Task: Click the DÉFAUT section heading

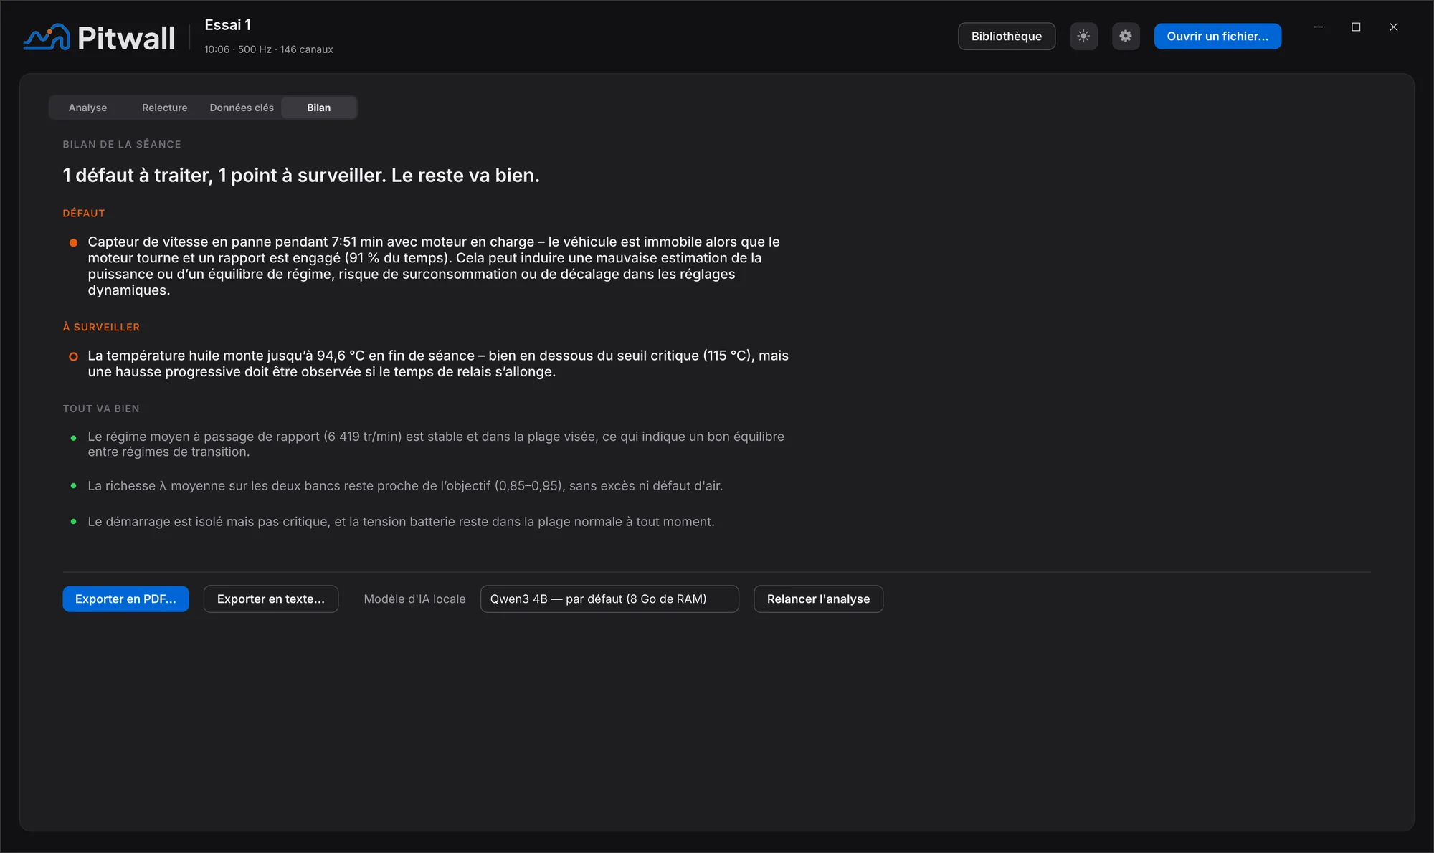Action: coord(84,214)
